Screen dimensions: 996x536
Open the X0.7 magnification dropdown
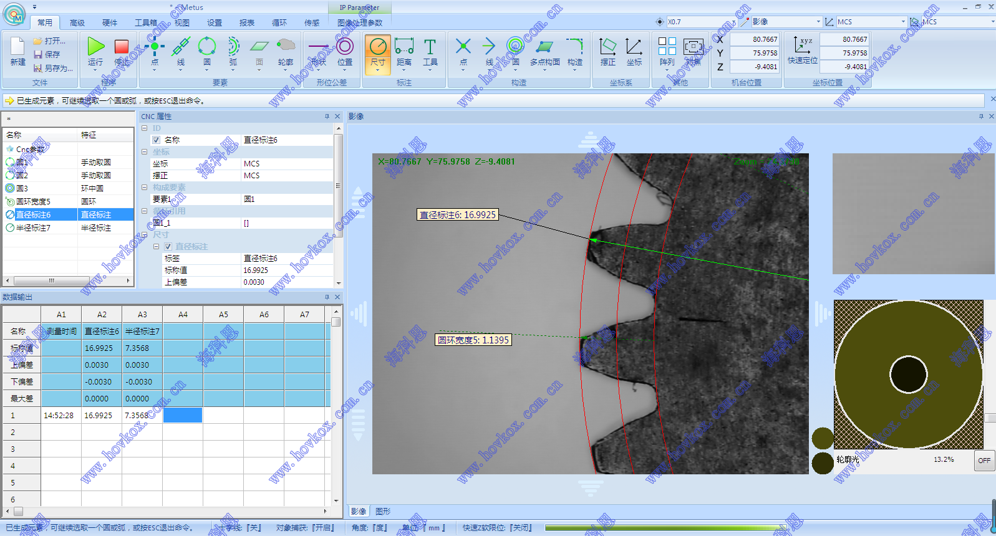point(733,22)
